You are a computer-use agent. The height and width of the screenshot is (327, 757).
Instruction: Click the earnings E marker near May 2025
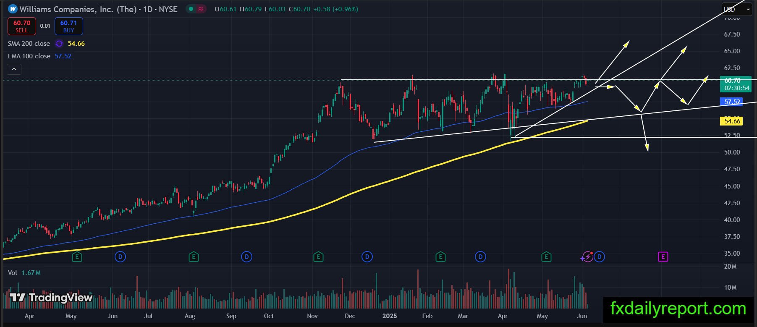[546, 256]
